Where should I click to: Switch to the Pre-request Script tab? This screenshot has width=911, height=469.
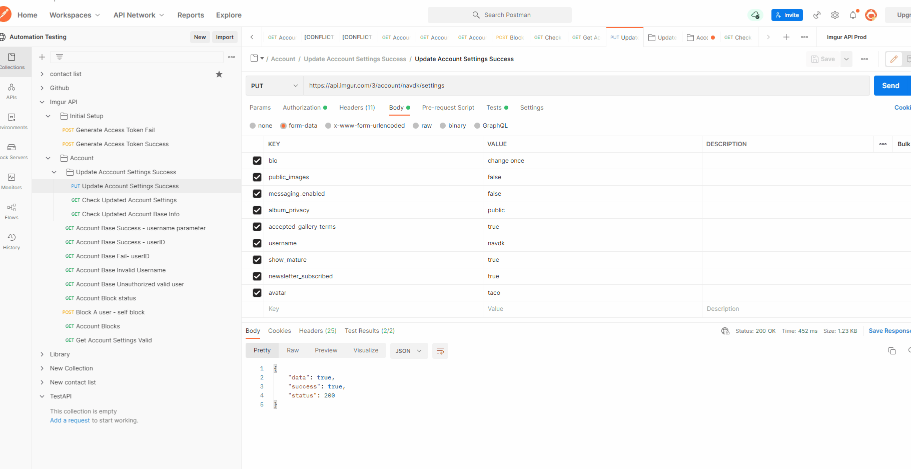[448, 108]
